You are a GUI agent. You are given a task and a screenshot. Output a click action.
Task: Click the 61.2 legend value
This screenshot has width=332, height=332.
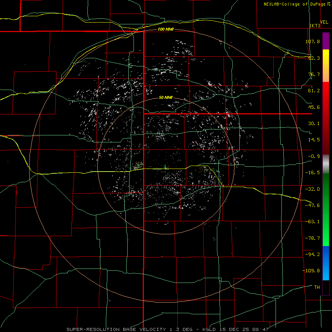click(x=314, y=91)
